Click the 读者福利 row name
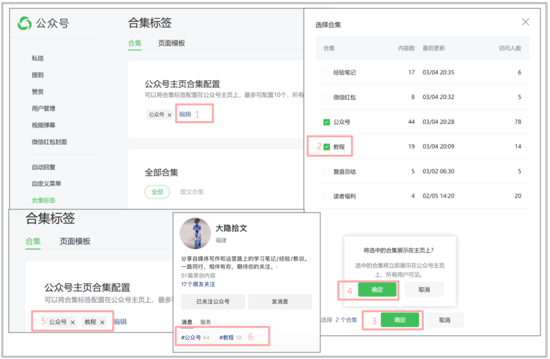This screenshot has width=550, height=359. pyautogui.click(x=344, y=196)
